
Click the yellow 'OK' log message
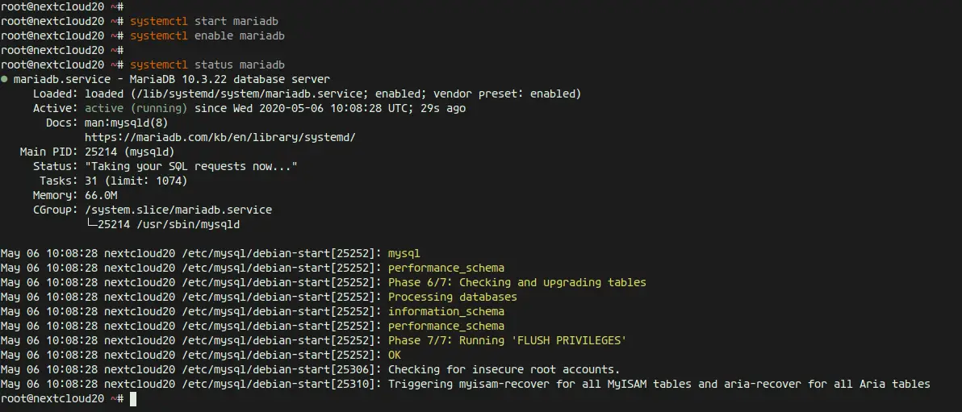click(x=395, y=355)
